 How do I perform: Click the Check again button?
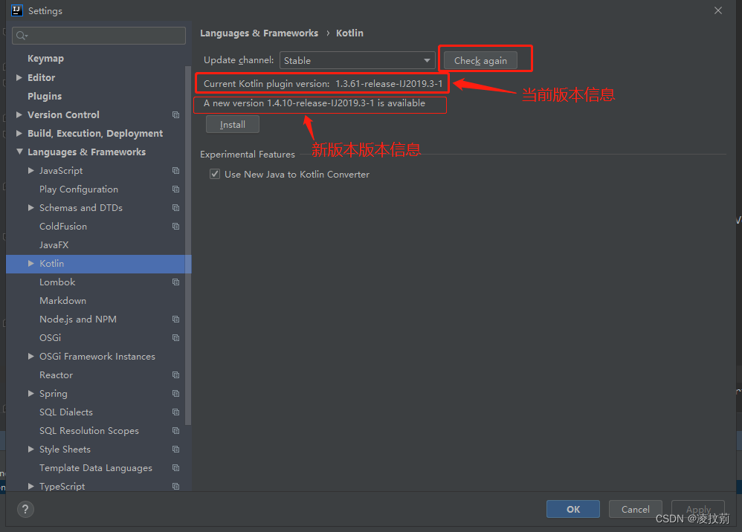(x=480, y=60)
